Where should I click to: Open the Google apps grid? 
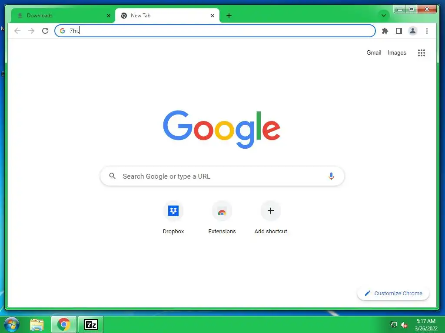point(422,53)
